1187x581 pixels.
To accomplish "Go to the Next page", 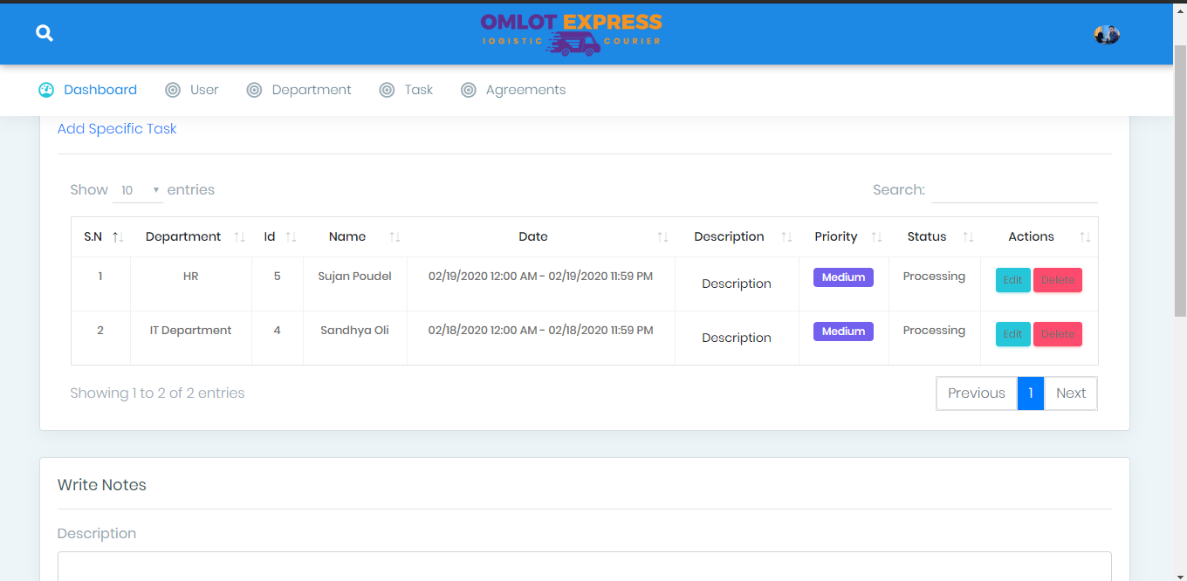I will pos(1070,393).
